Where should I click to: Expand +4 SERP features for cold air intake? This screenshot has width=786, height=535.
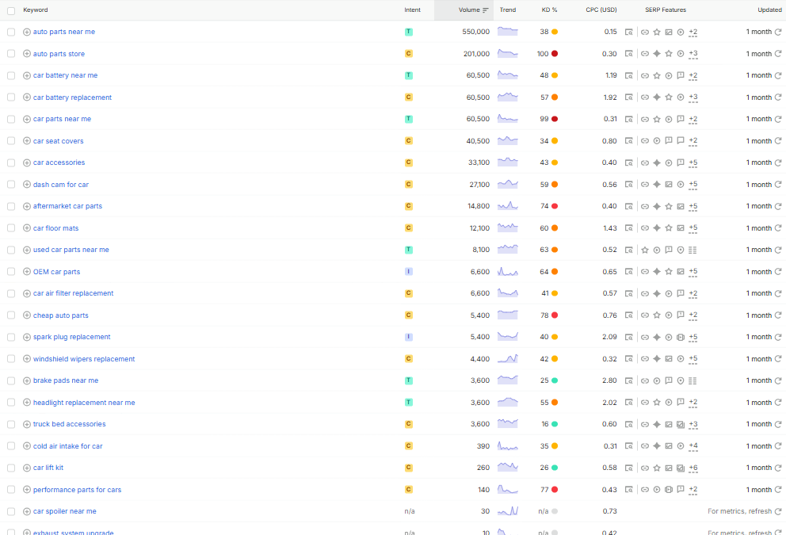[x=693, y=446]
